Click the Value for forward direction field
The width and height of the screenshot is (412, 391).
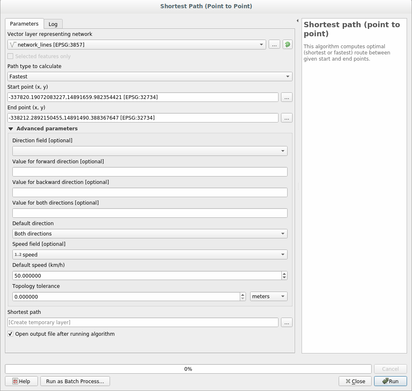click(150, 172)
